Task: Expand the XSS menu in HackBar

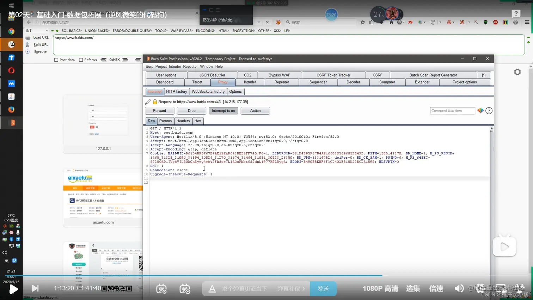Action: [277, 31]
